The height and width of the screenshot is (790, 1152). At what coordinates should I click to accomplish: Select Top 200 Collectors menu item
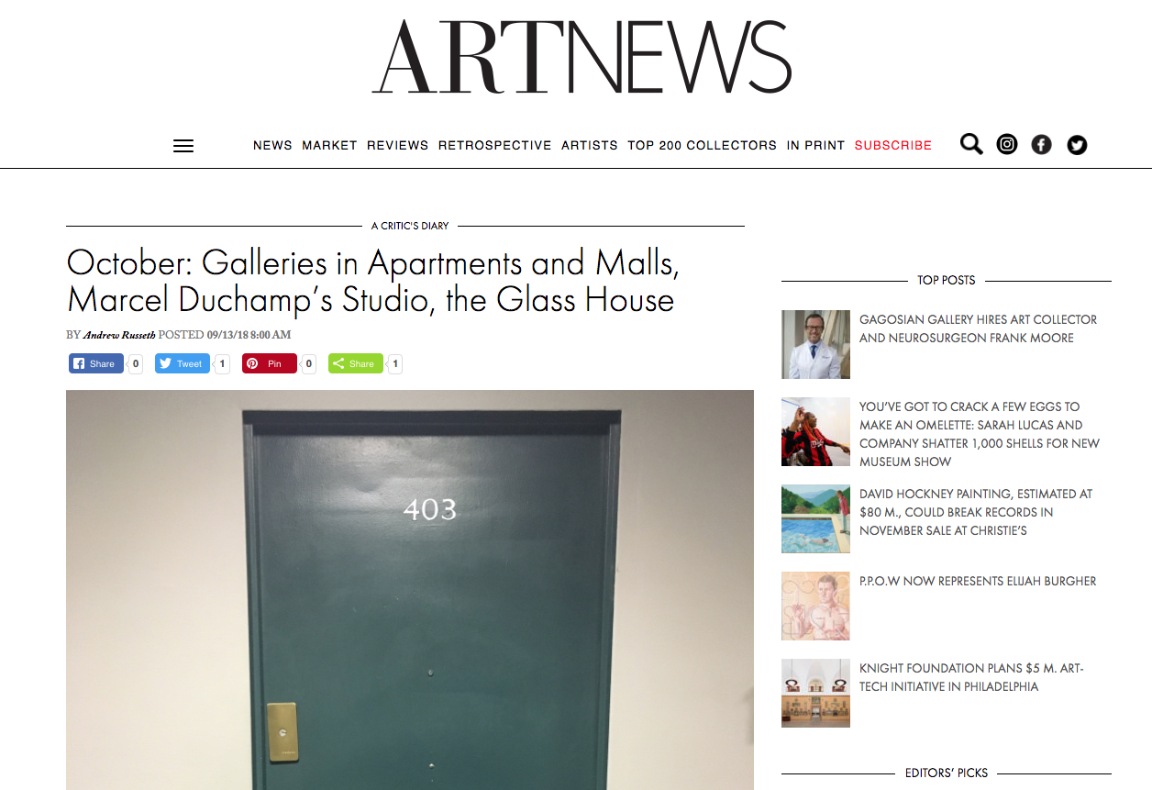pos(702,145)
